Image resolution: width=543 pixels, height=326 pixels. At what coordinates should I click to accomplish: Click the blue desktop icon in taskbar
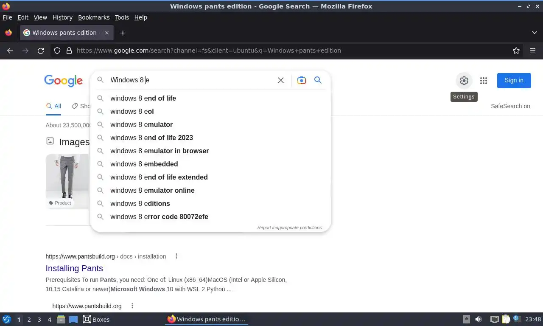point(73,319)
